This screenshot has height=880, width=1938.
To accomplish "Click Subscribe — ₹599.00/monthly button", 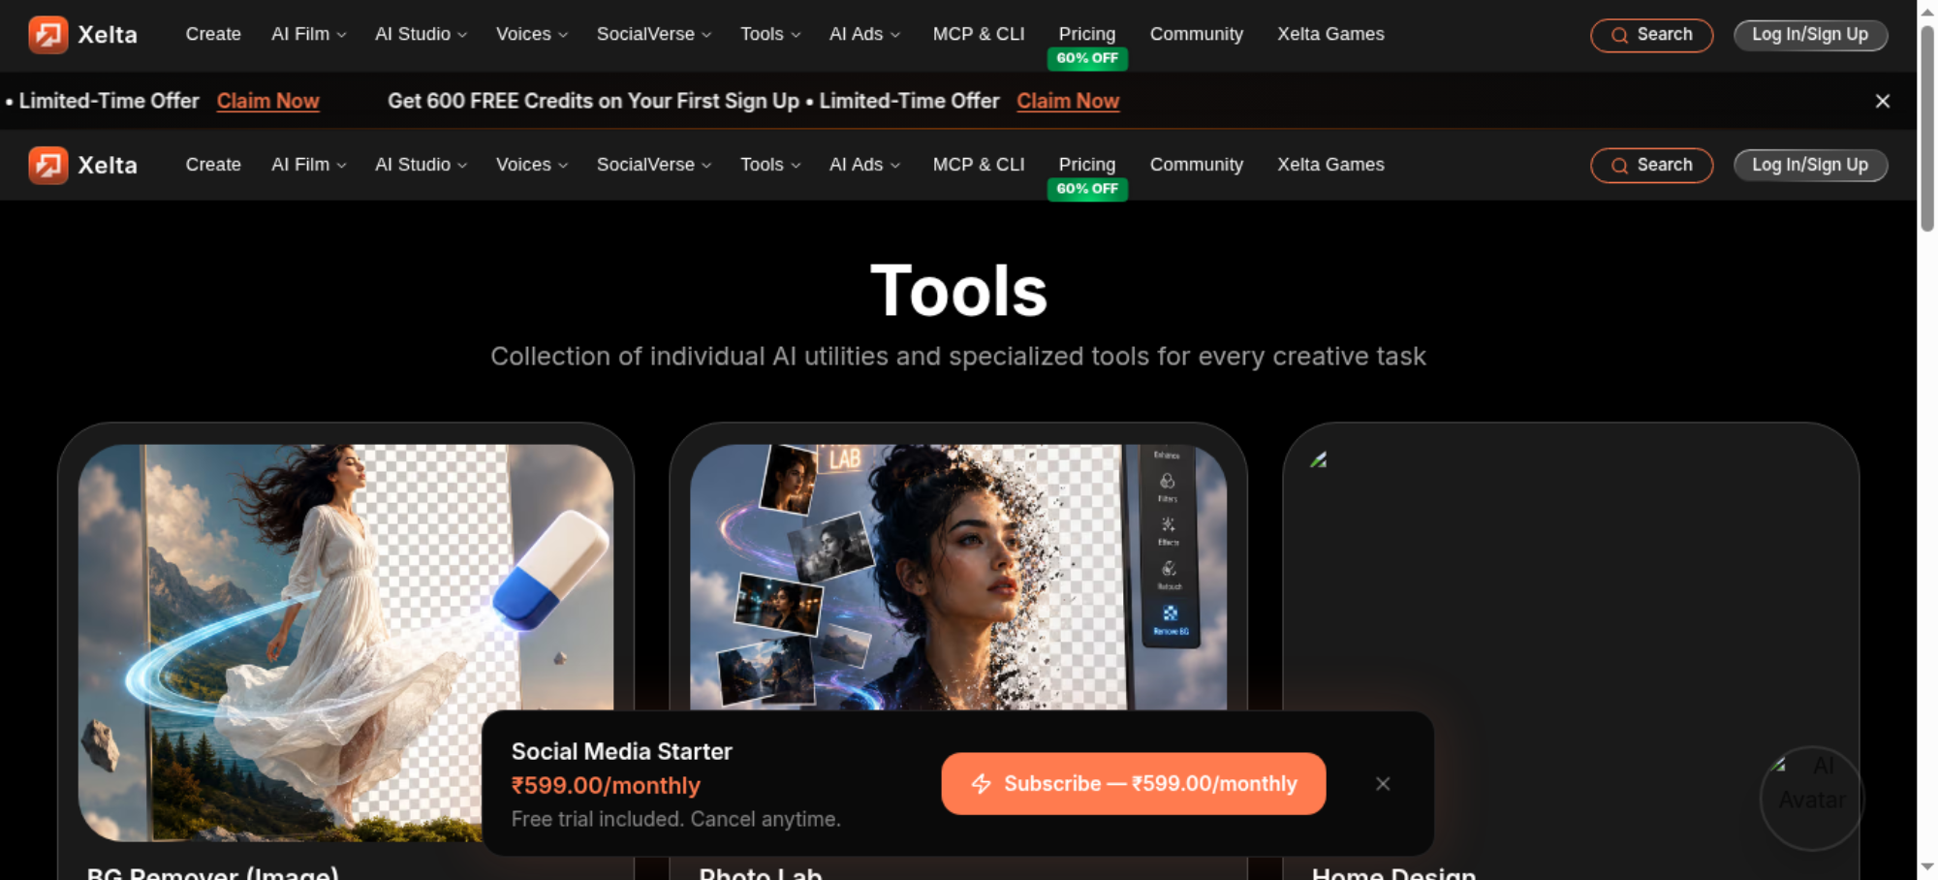I will tap(1133, 784).
